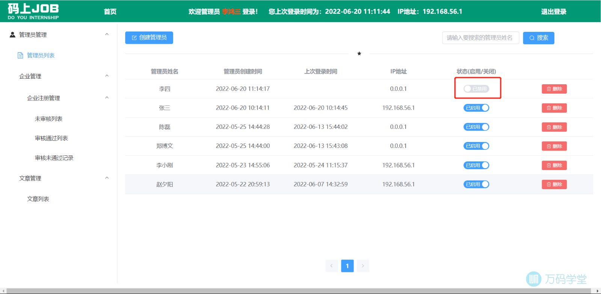Delete the administrator 陈磊

[x=554, y=127]
